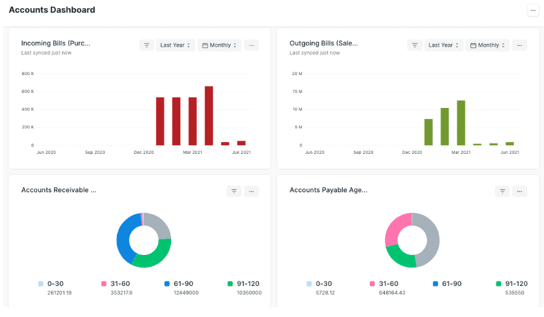Open the filter on Outgoing Bills chart
Image resolution: width=544 pixels, height=317 pixels.
415,45
